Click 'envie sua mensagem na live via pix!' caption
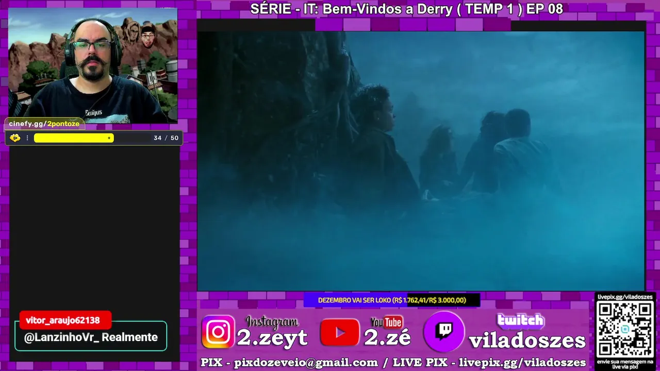 [625, 364]
